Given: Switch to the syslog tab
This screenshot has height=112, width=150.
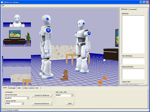Looking at the screenshot, I should click(25, 88).
